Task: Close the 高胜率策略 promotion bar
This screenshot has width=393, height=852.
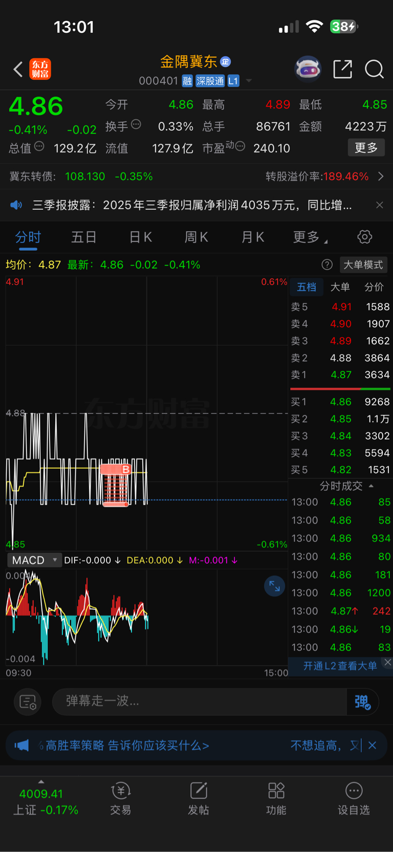Action: [x=373, y=746]
